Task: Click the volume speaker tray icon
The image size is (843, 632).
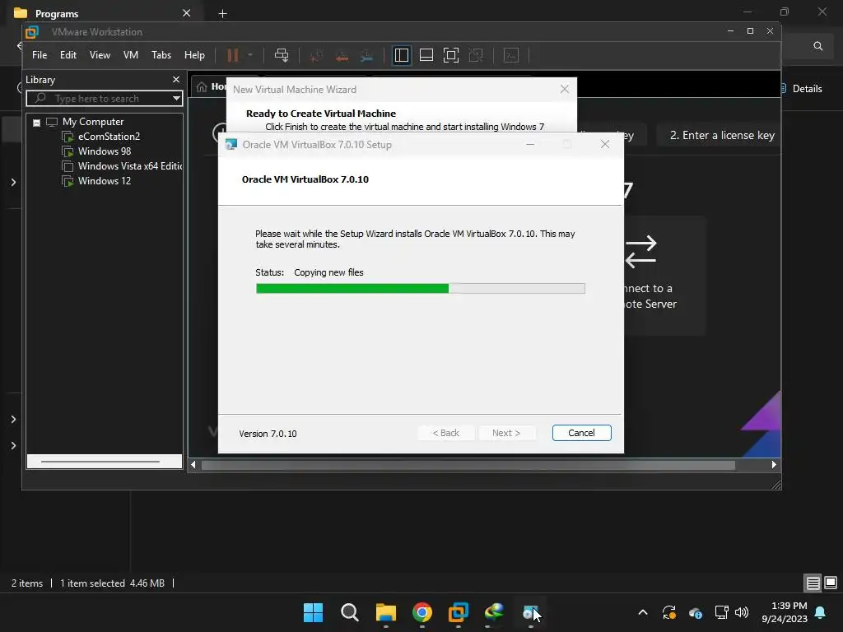Action: point(742,612)
